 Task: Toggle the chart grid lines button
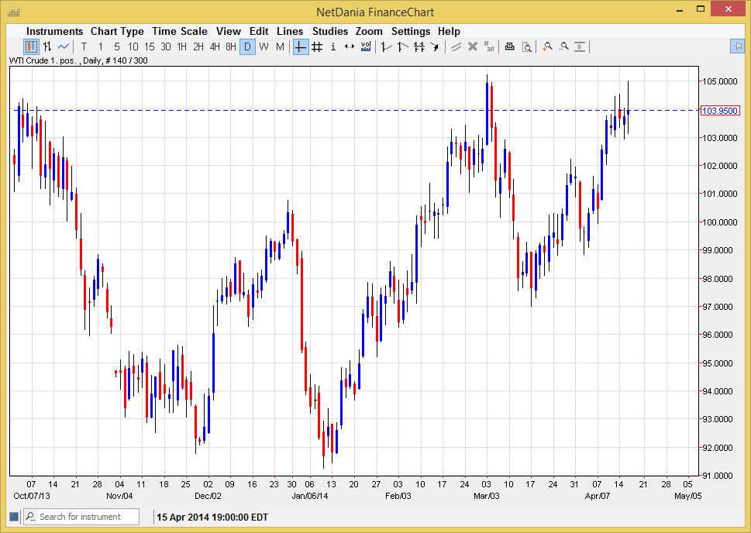coord(317,47)
